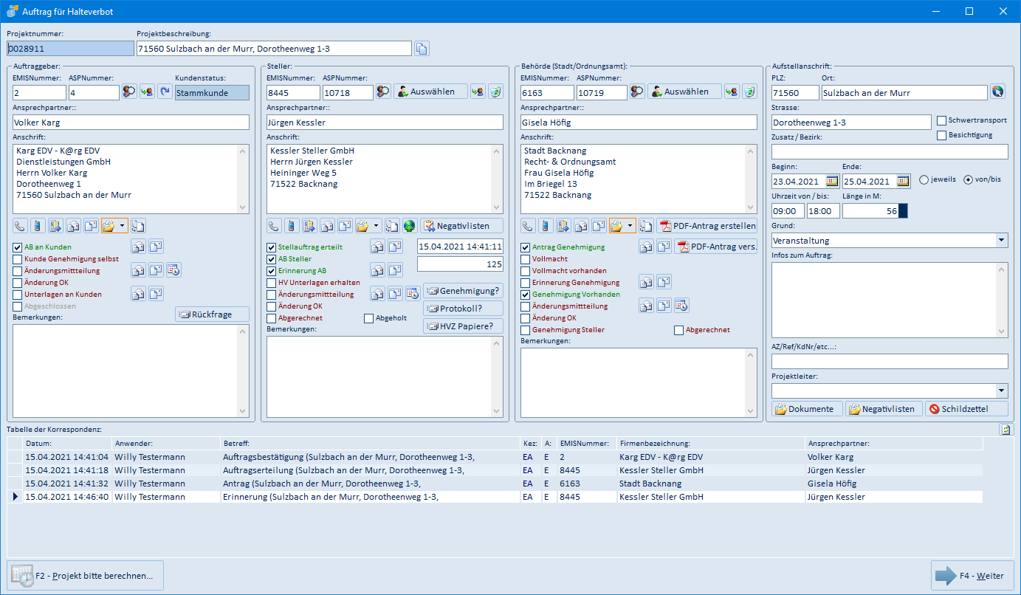Viewport: 1021px width, 595px height.
Task: Click the copy icon beside Projektbeschreibung field
Action: point(422,49)
